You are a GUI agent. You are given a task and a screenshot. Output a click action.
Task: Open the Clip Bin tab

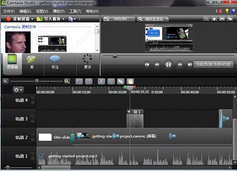[x=12, y=64]
